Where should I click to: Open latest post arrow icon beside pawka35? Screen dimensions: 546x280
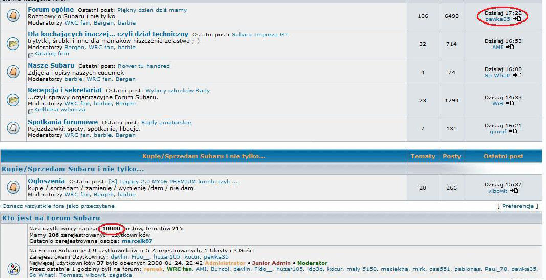pyautogui.click(x=517, y=19)
